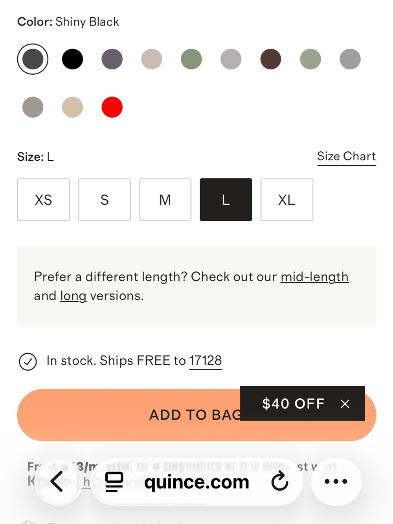Tap the quince.com address bar
The width and height of the screenshot is (393, 524).
click(196, 482)
